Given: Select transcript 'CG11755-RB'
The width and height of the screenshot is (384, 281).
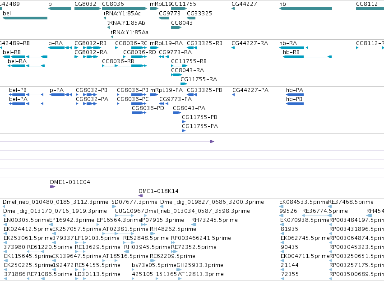Looking at the screenshot, I should pos(189,61).
